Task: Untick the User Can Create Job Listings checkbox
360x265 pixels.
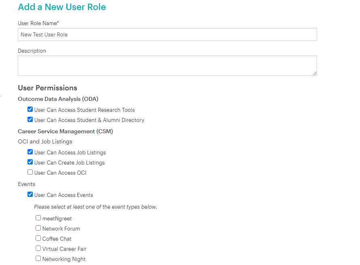Action: coord(30,162)
